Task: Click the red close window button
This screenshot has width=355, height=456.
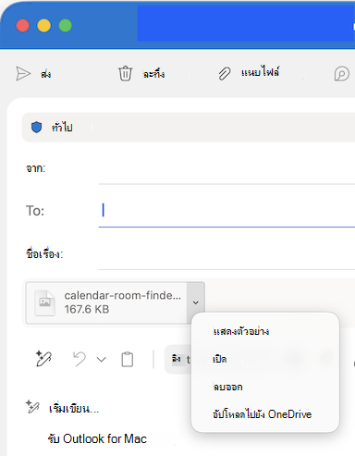Action: 23,25
